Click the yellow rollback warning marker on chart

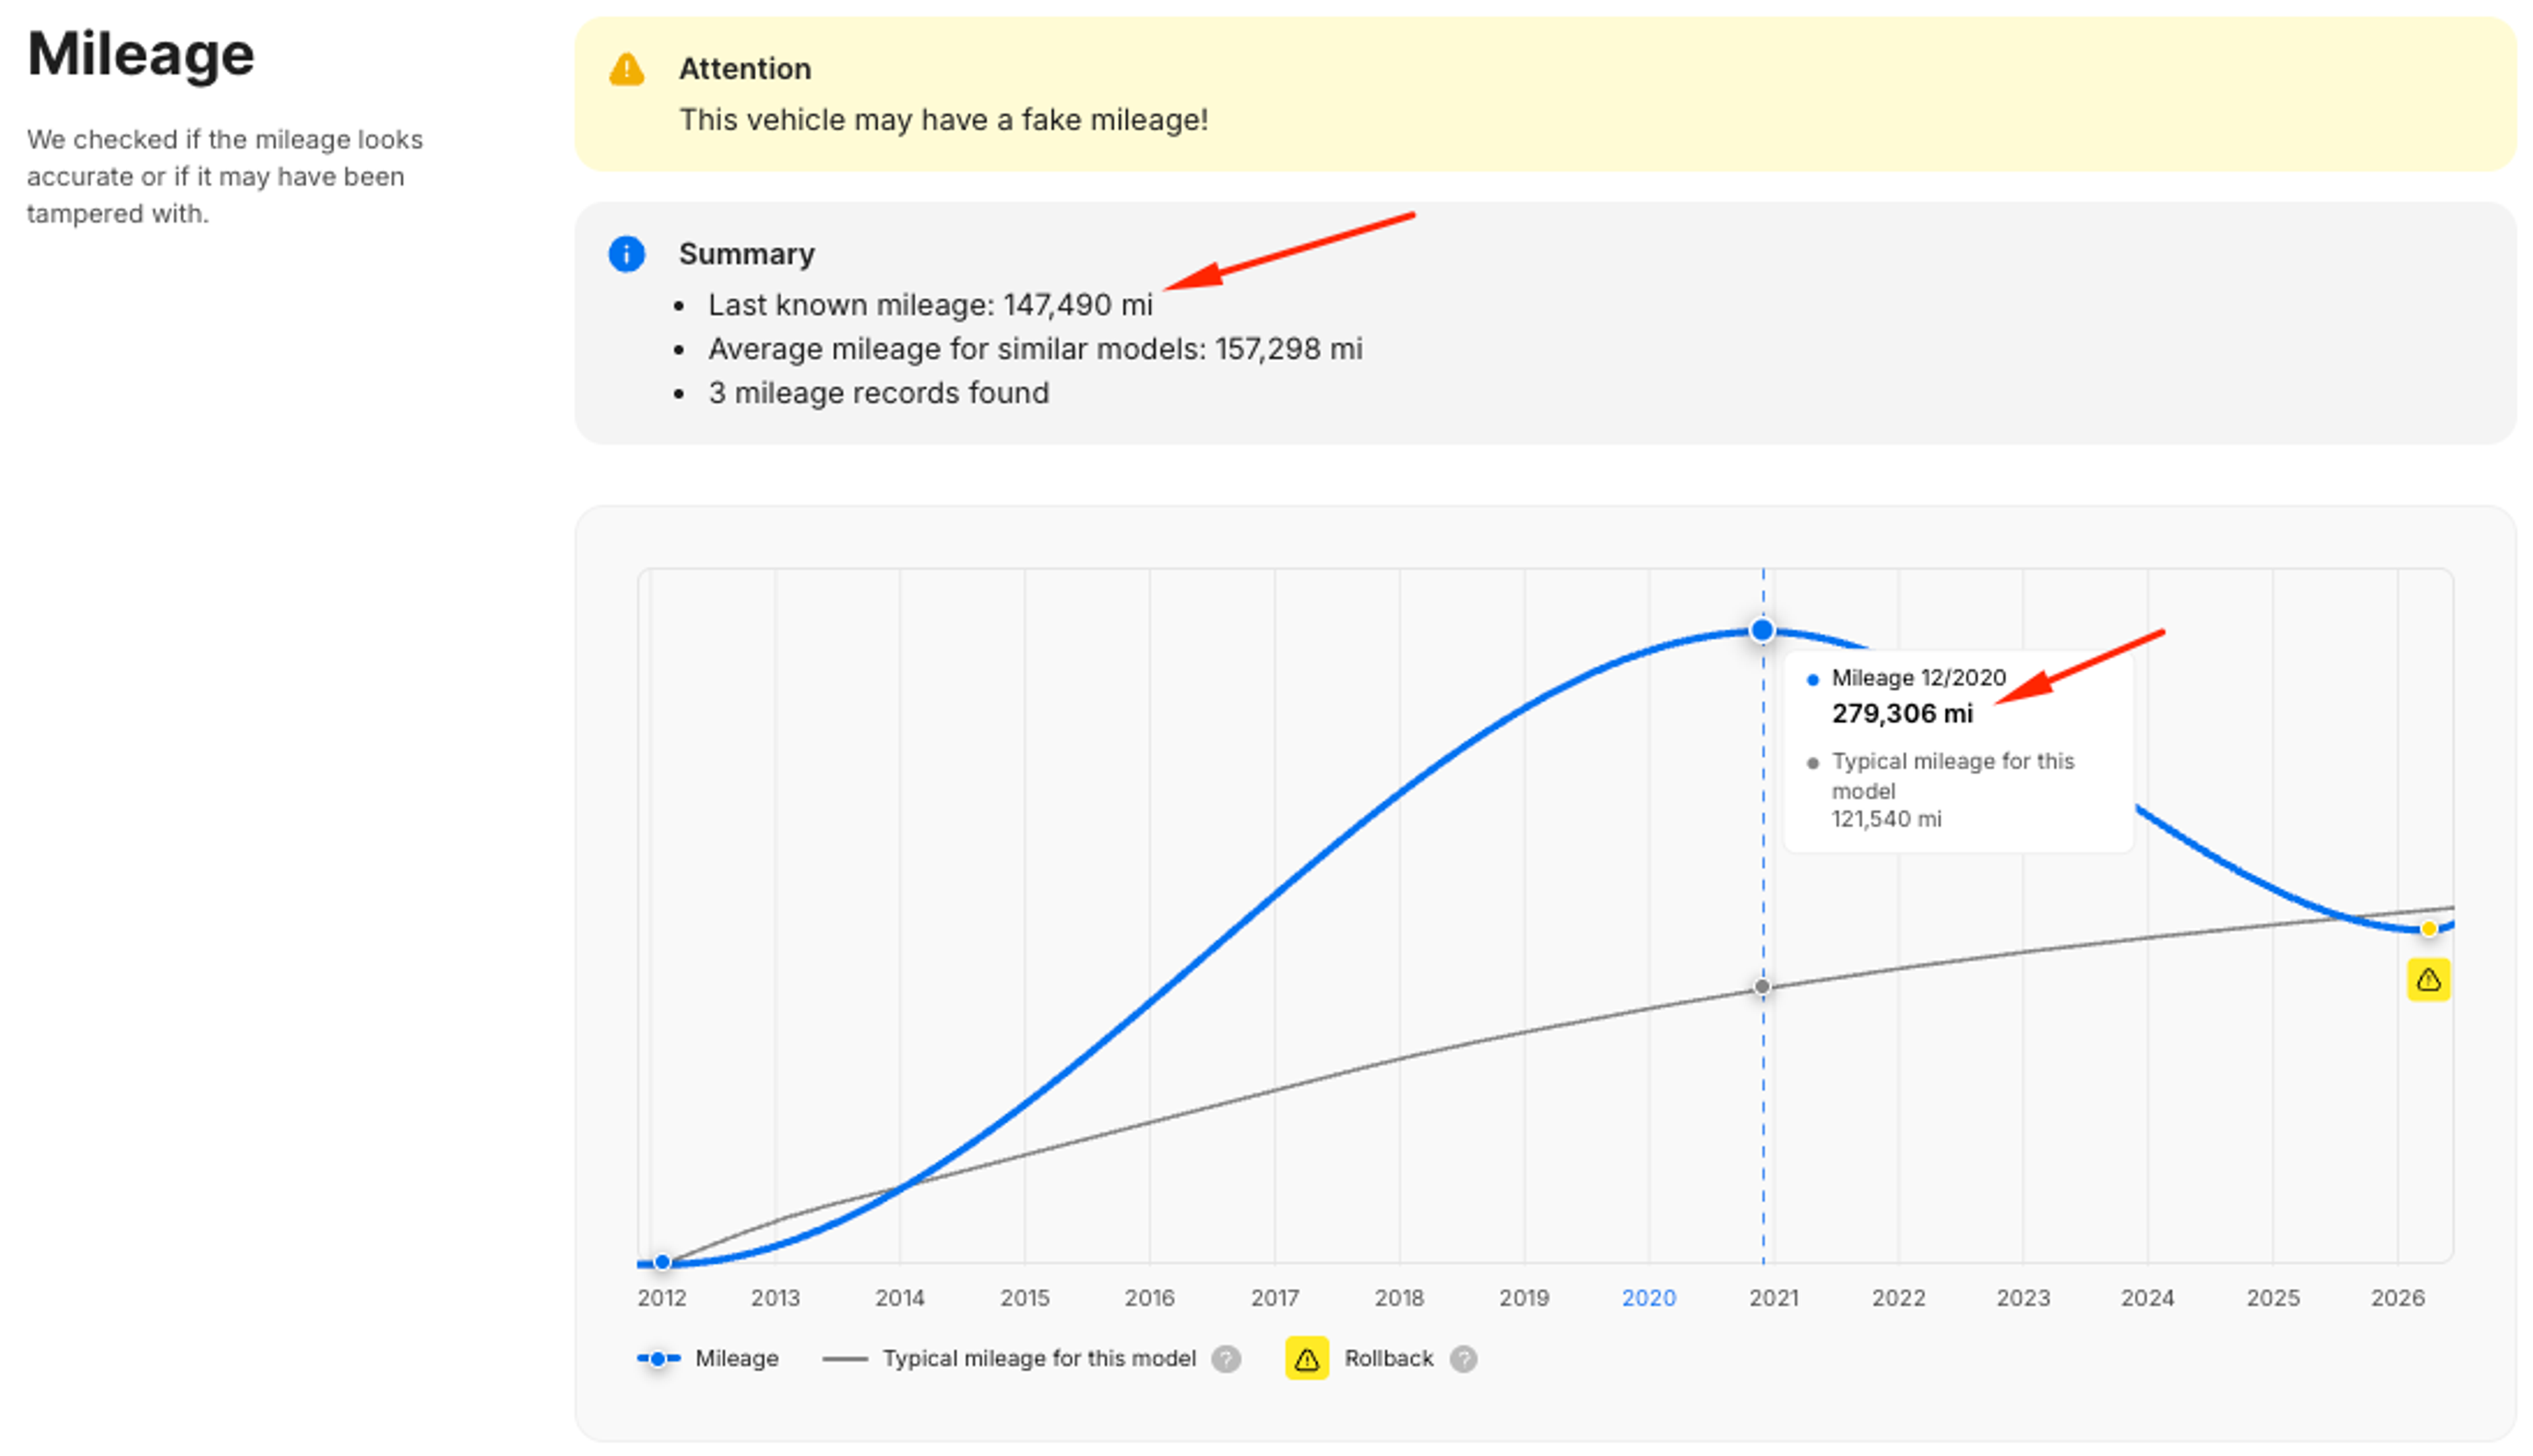pyautogui.click(x=2428, y=980)
